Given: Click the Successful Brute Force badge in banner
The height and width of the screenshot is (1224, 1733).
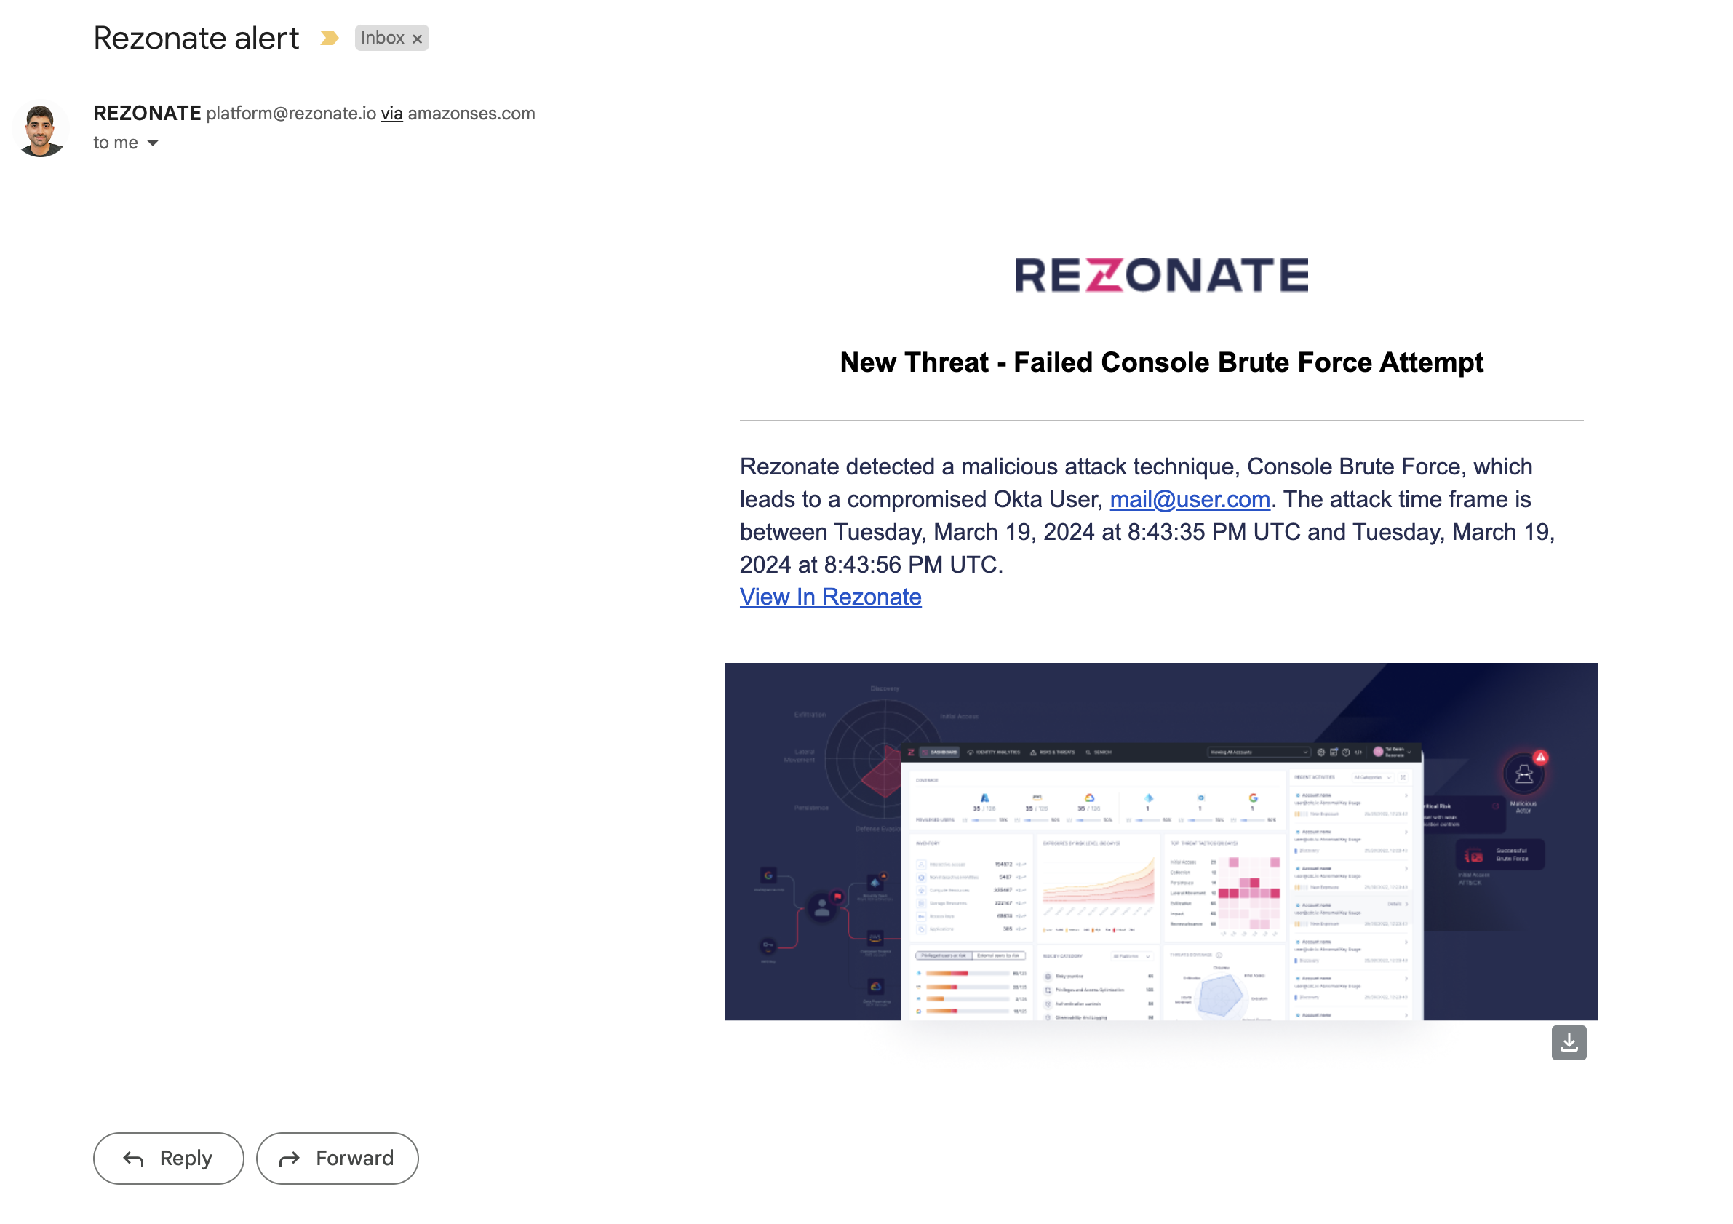Looking at the screenshot, I should 1499,855.
